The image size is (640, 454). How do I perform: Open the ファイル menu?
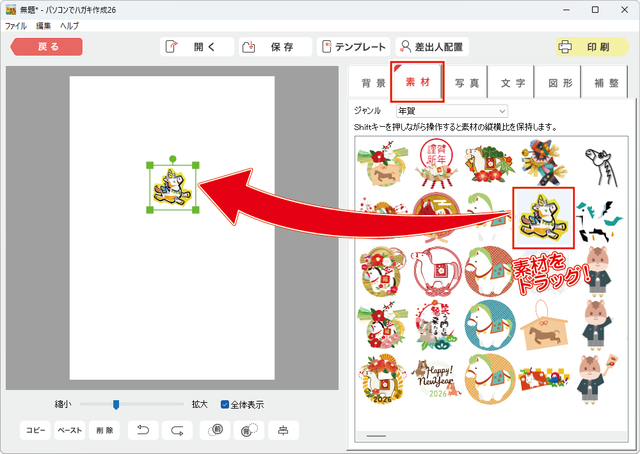(x=16, y=26)
